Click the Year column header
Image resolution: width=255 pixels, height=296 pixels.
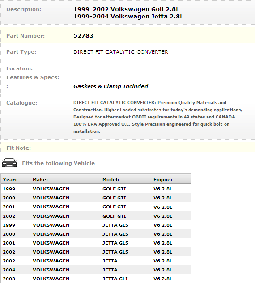(x=10, y=180)
